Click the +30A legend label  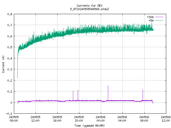150,17
